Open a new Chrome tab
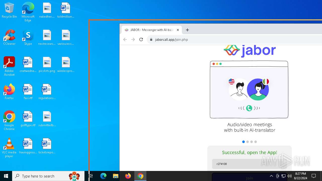This screenshot has width=322, height=181. [187, 30]
